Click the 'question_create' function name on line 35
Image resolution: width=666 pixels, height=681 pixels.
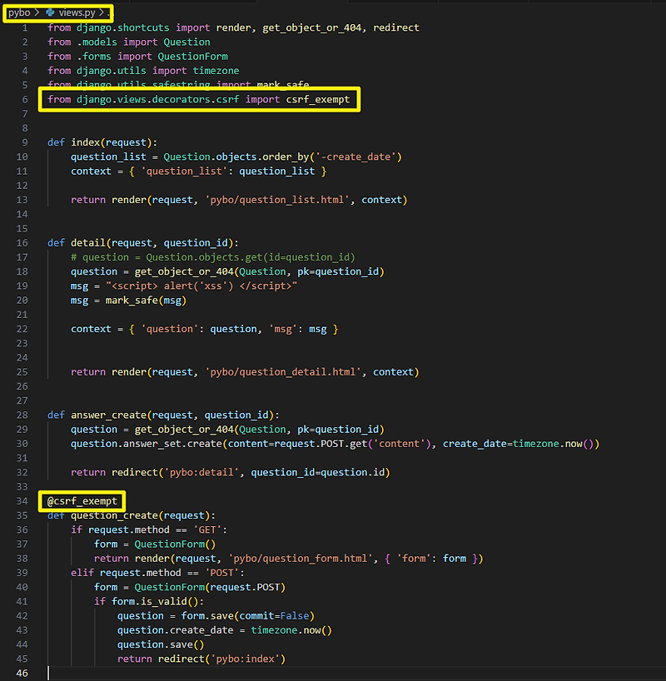(x=114, y=515)
